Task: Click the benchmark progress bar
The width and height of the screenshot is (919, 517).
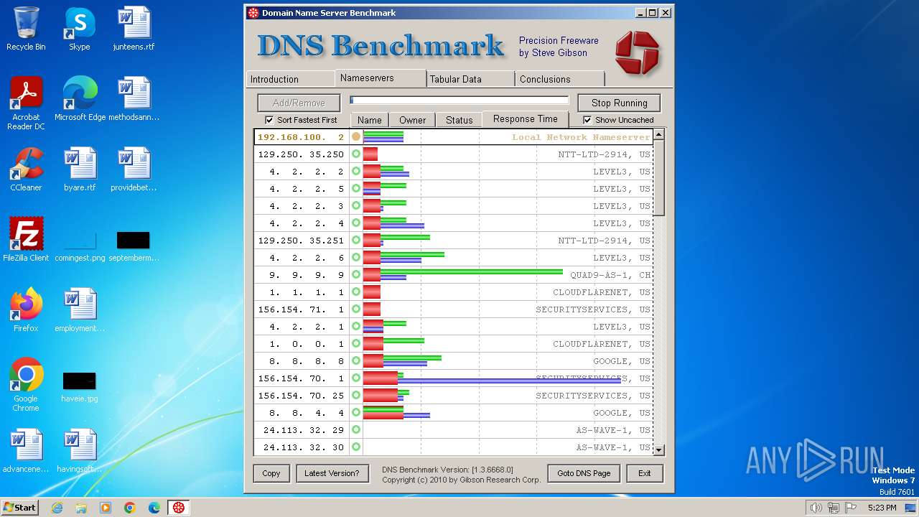Action: pyautogui.click(x=459, y=101)
